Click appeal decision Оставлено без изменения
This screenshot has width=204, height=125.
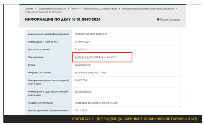tap(90, 103)
